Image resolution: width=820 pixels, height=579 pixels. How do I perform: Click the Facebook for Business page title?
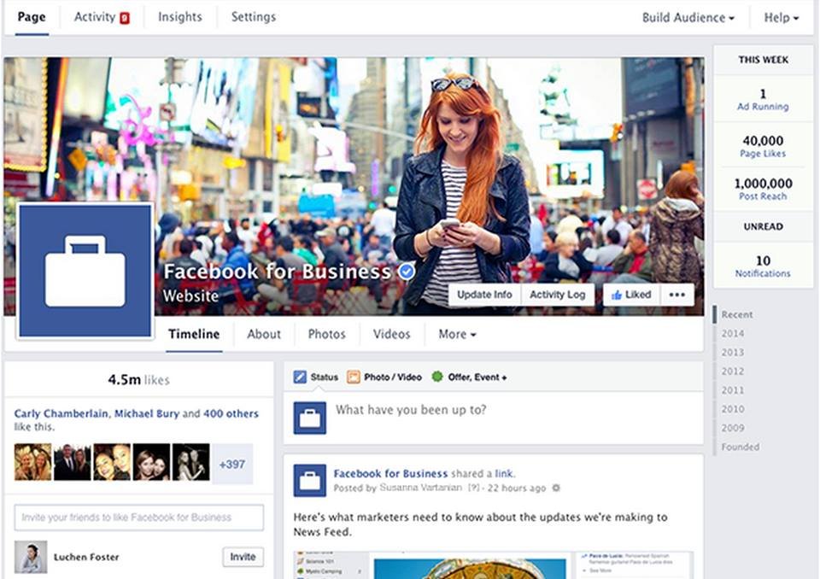click(277, 272)
